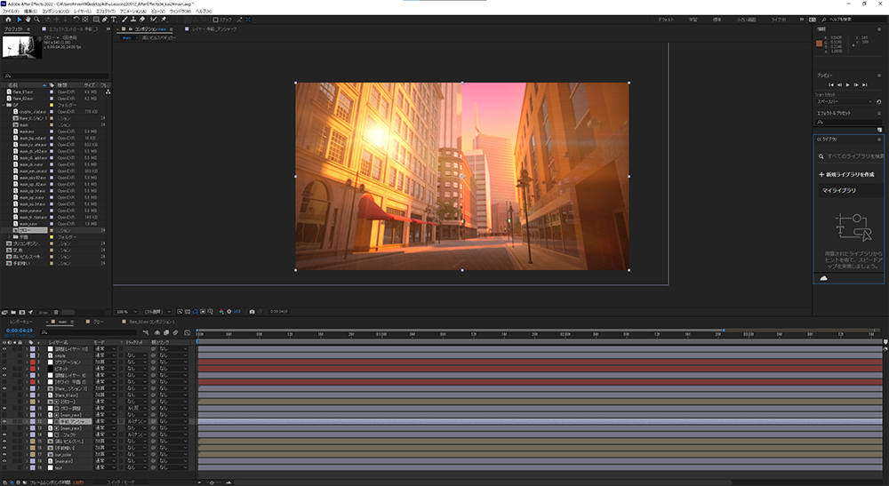Click the project panel search field
Screen dimensions: 889x486
pos(55,76)
